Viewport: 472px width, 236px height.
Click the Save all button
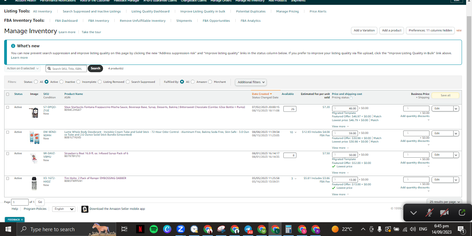click(x=445, y=95)
